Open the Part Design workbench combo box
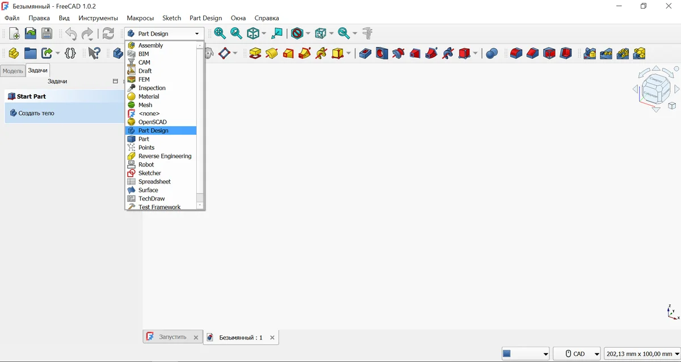Image resolution: width=681 pixels, height=362 pixels. coord(164,33)
